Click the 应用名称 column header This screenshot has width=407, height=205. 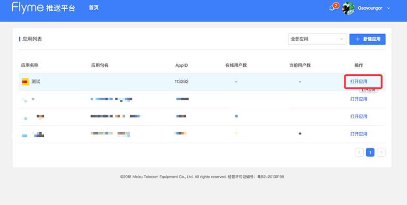(x=30, y=65)
